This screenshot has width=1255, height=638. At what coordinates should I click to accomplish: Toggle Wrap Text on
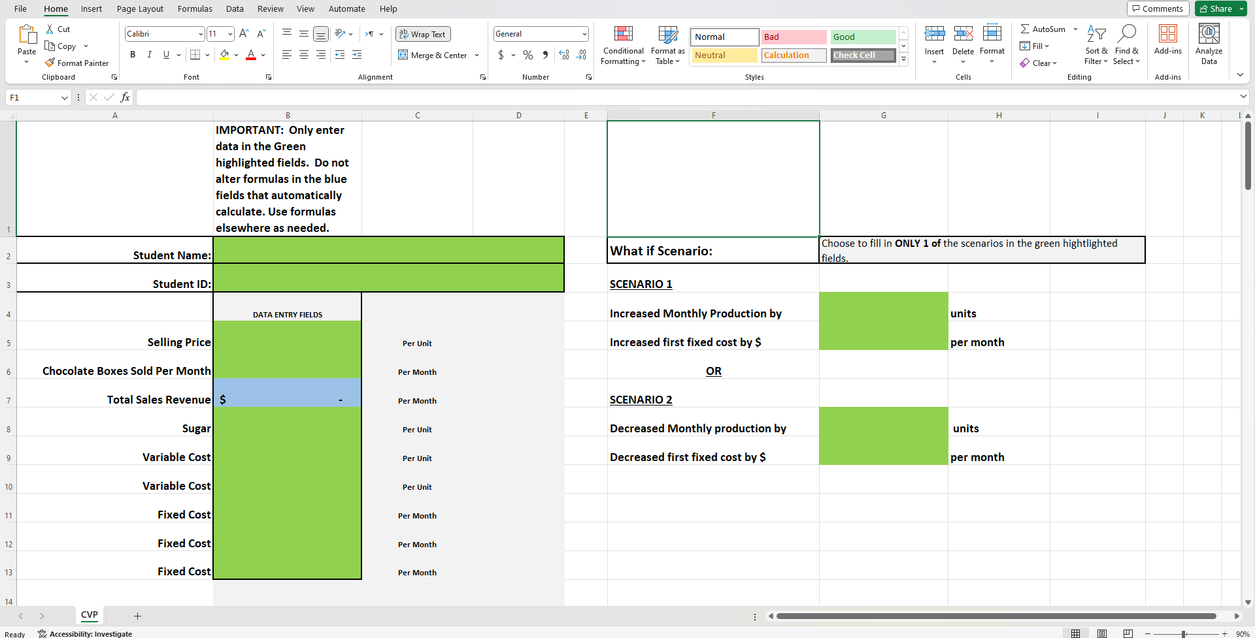click(423, 34)
